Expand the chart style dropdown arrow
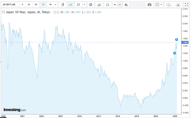The image size is (192, 118). coord(84,5)
